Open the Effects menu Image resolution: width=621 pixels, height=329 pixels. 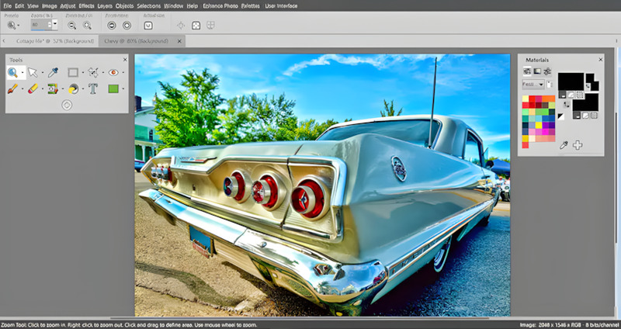click(85, 6)
